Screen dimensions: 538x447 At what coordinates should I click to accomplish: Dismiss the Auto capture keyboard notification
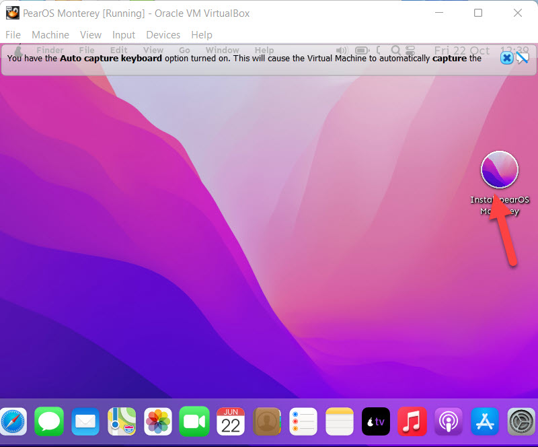[x=506, y=58]
